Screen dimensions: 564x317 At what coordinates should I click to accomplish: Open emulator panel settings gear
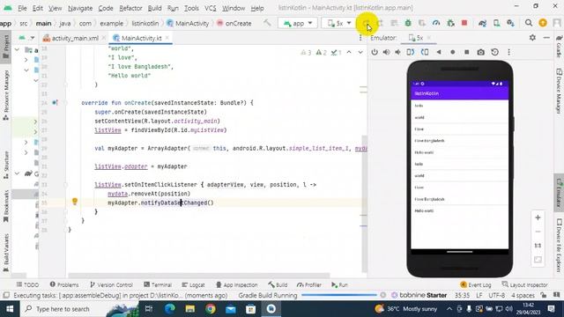(532, 37)
